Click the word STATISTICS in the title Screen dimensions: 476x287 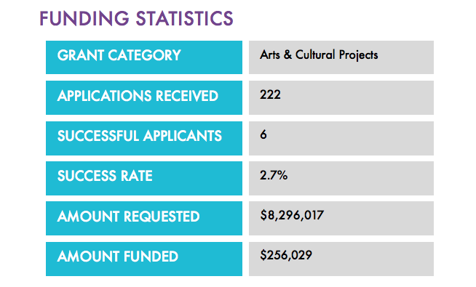click(x=185, y=18)
